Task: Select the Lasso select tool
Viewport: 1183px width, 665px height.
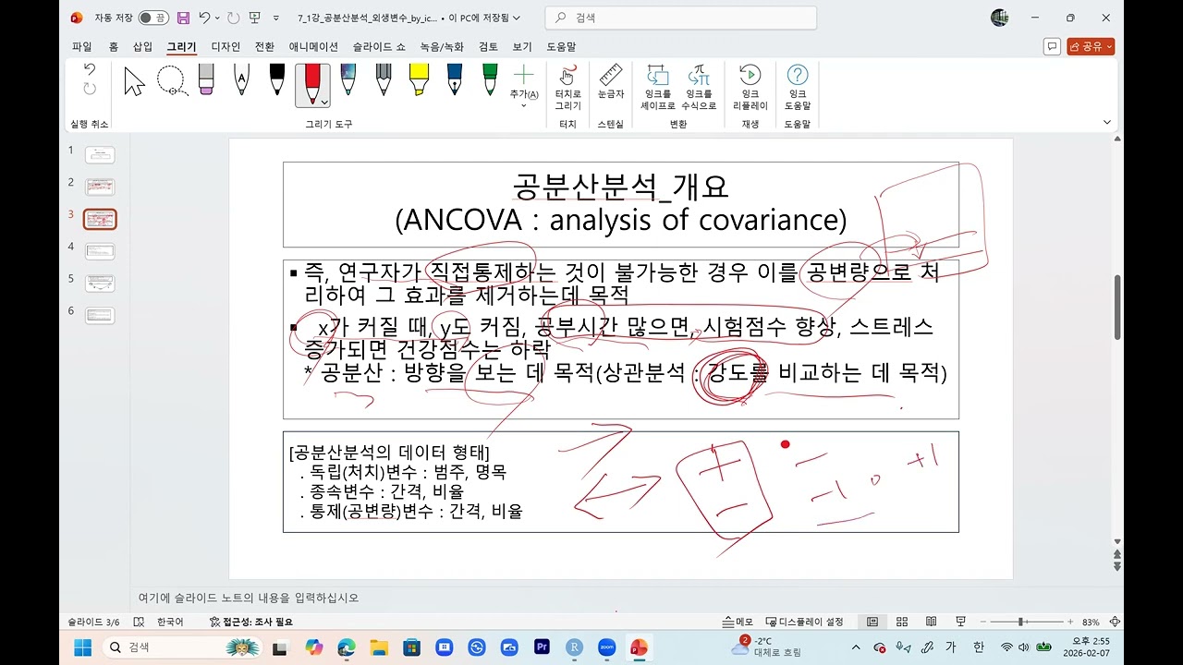Action: (172, 81)
